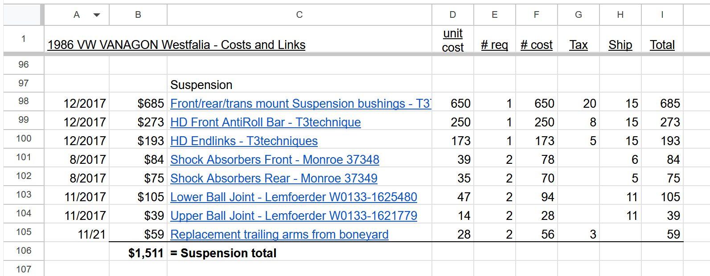The image size is (710, 276).
Task: Follow the Shock Absorbers Rear Monroe 37349 link
Action: [274, 179]
